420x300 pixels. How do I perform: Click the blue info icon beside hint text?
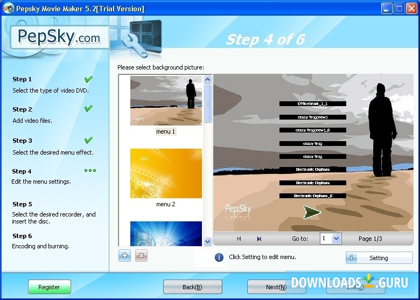[219, 257]
